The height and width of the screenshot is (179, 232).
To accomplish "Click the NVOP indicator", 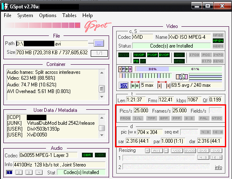I will click(x=139, y=55).
